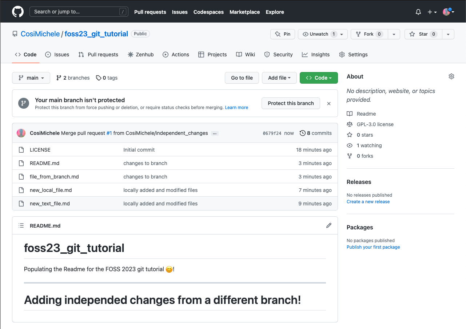Open the LICENSE file
Viewport: 466px width, 329px height.
tap(40, 150)
